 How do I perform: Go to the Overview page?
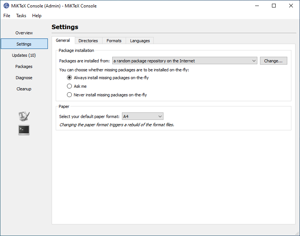24,33
